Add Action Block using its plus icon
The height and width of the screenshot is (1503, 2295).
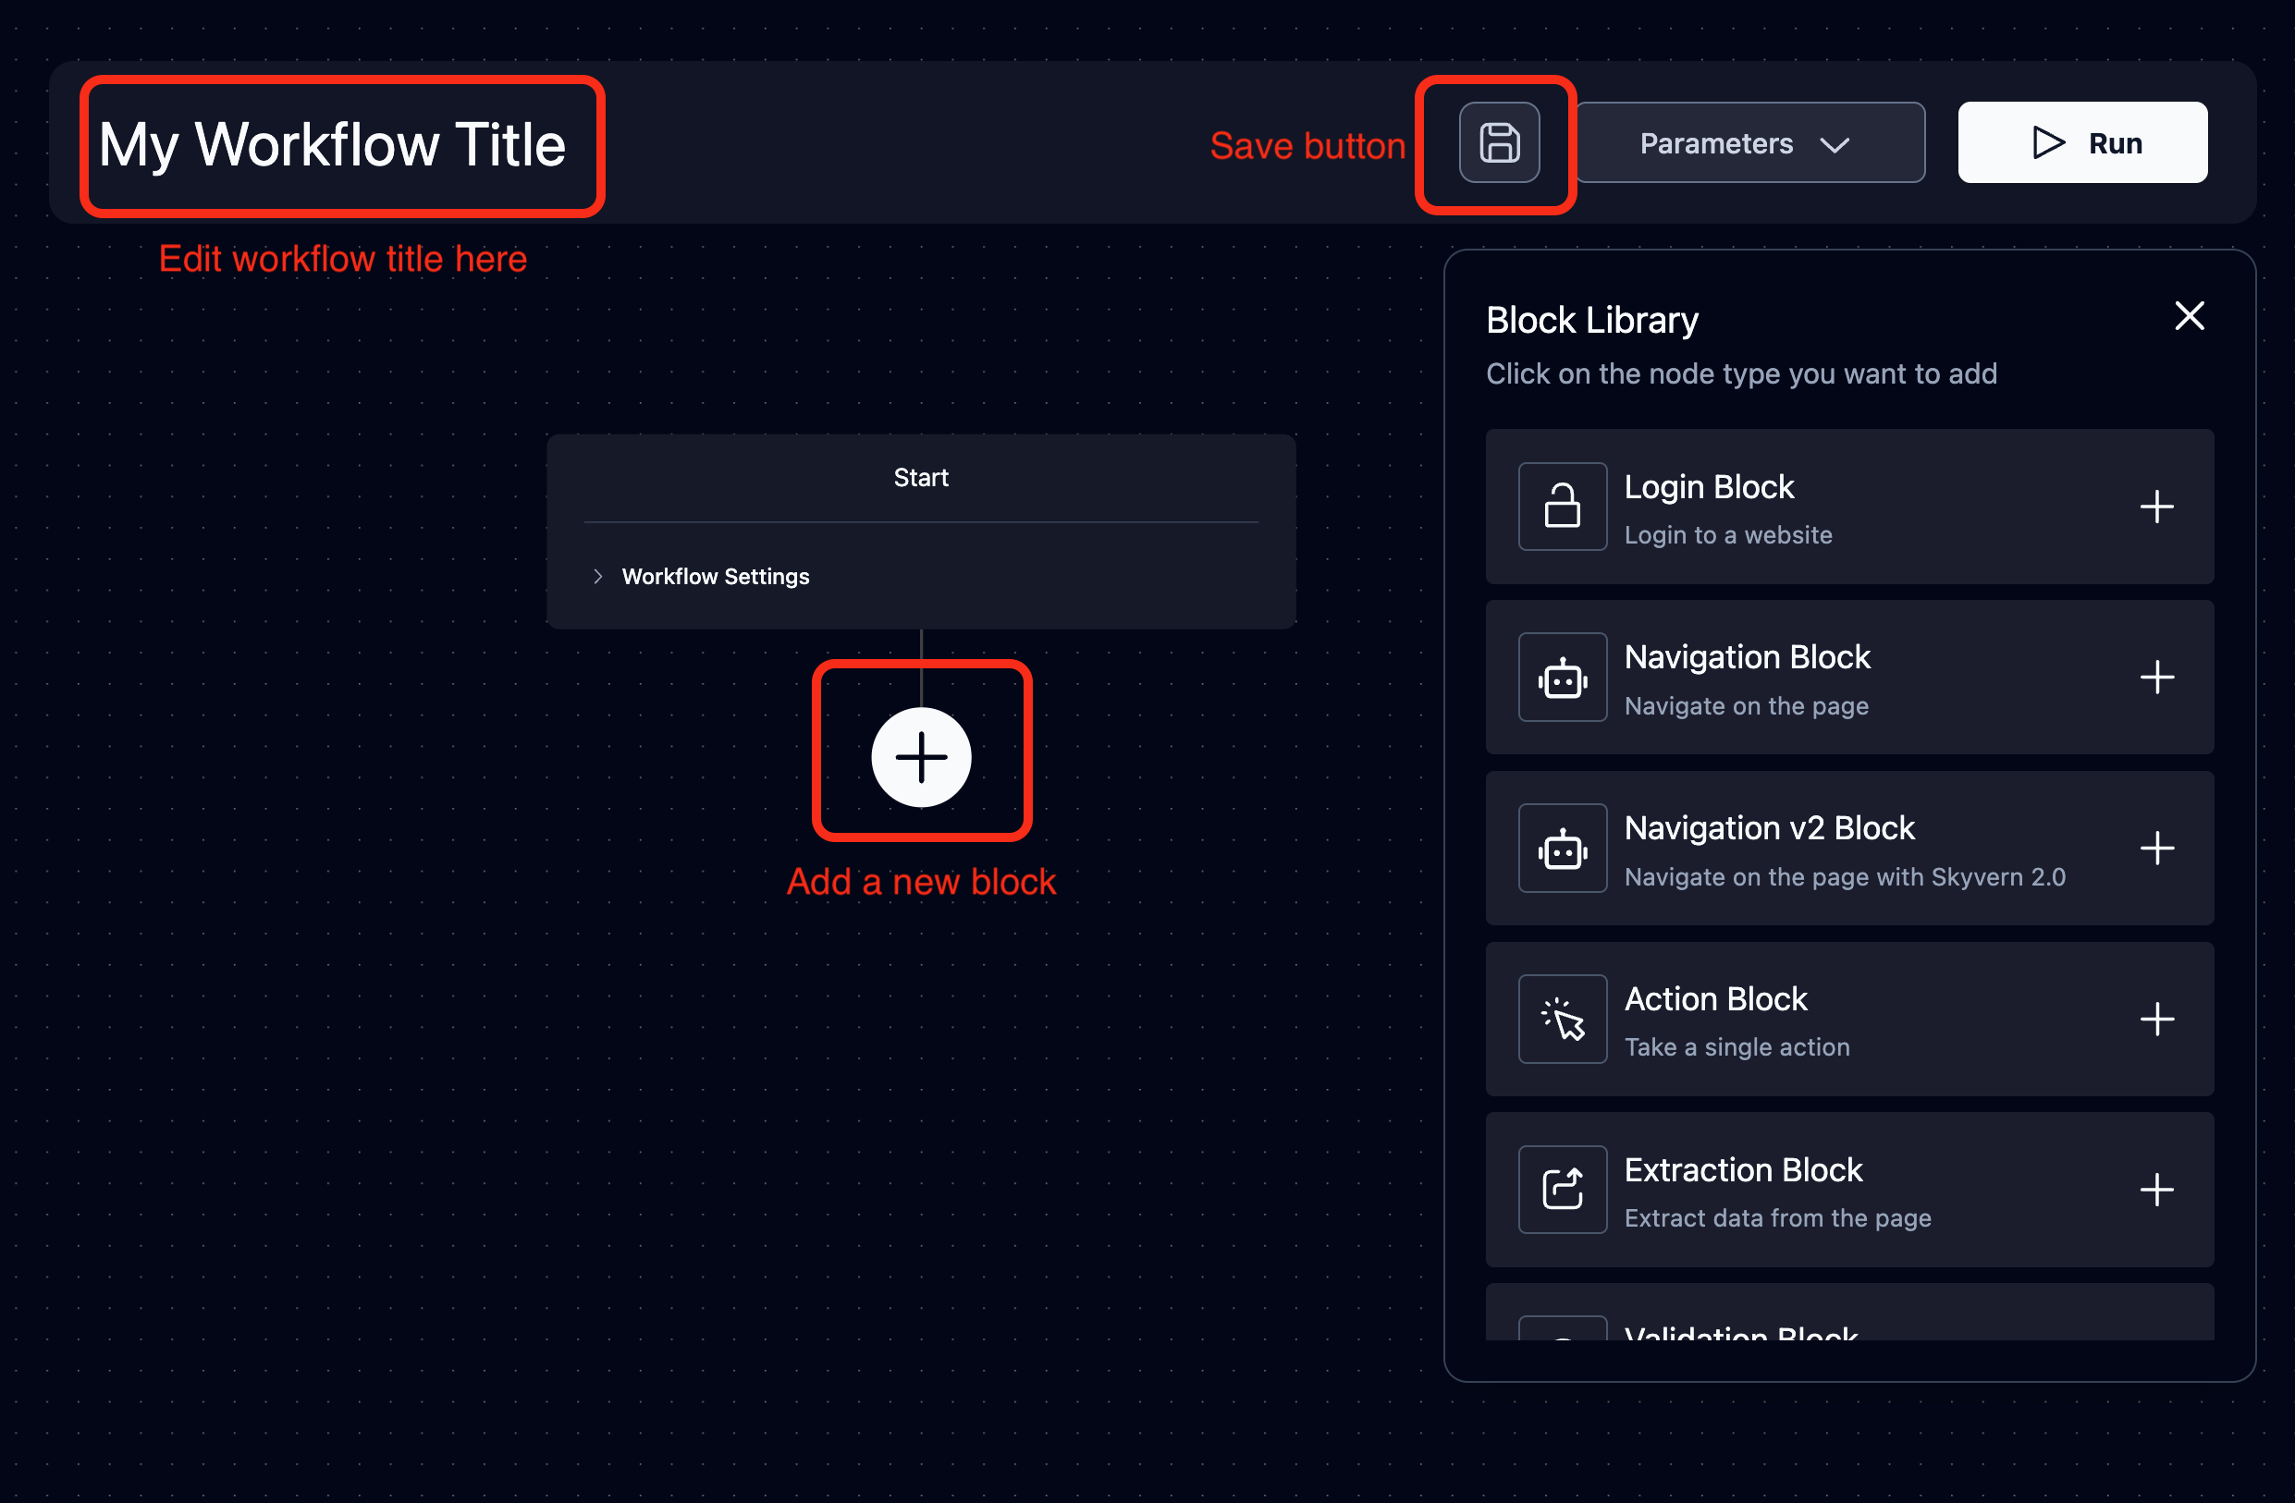click(2156, 1019)
